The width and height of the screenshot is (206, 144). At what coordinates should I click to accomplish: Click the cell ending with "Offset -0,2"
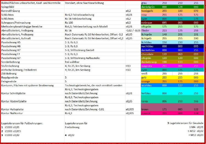pyautogui.click(x=95, y=35)
